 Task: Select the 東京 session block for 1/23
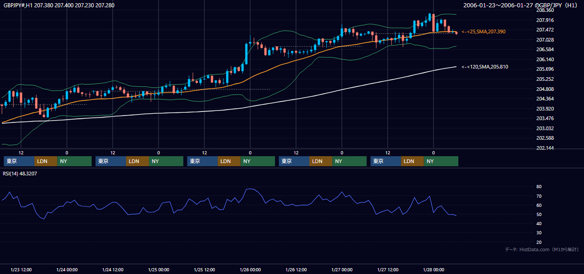(19, 161)
